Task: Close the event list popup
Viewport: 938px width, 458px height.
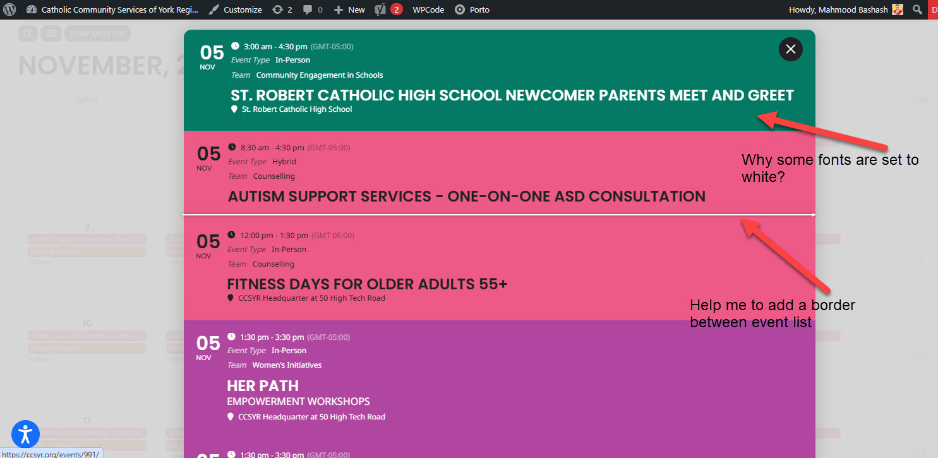Action: (790, 49)
